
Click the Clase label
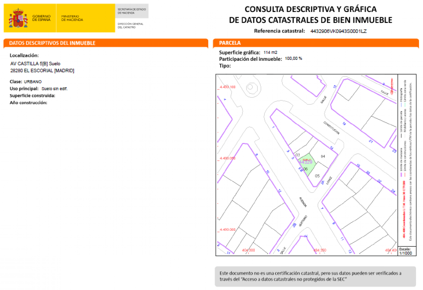click(x=16, y=82)
